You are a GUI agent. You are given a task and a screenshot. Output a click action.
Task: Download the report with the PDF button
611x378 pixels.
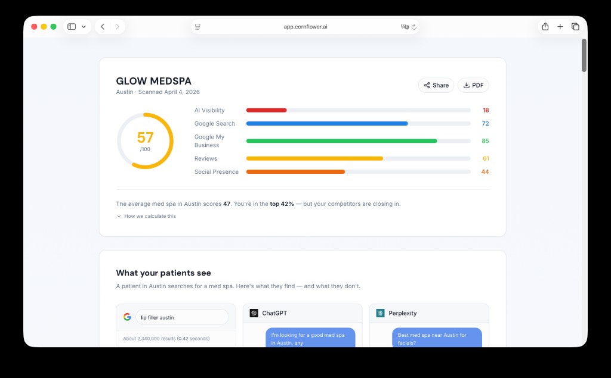(x=473, y=85)
